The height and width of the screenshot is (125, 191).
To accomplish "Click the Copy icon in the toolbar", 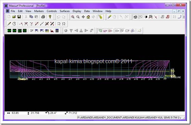I will [31, 17].
